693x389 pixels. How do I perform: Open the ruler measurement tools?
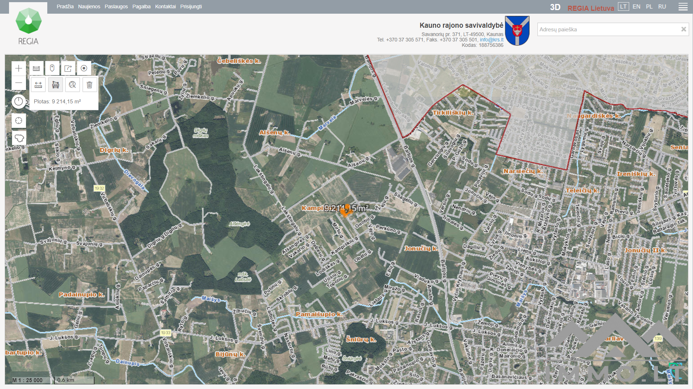pos(36,68)
